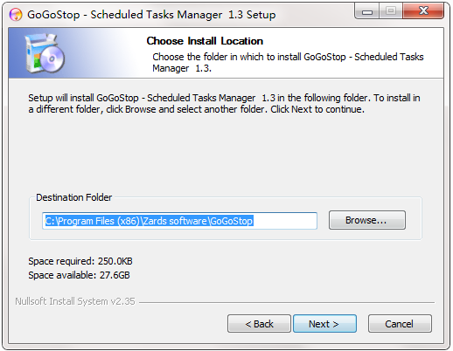Click the GoGoStop icon in the title bar

coord(16,15)
